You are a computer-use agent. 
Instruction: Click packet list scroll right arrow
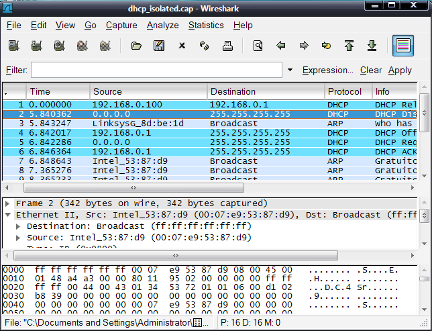click(413, 187)
